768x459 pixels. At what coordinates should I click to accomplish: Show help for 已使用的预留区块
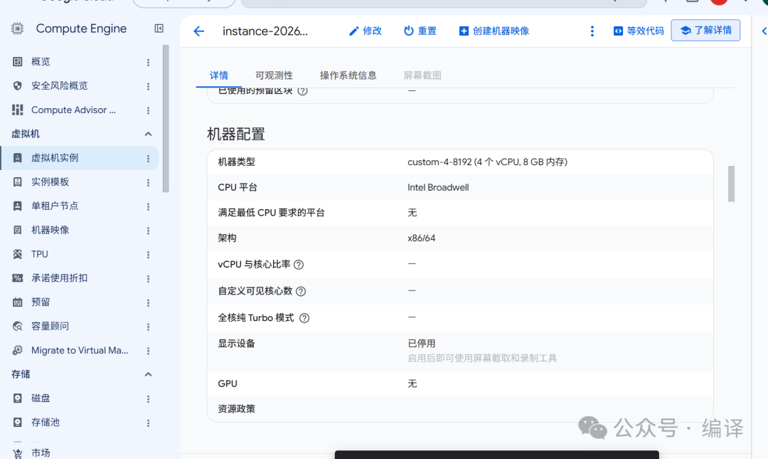303,90
